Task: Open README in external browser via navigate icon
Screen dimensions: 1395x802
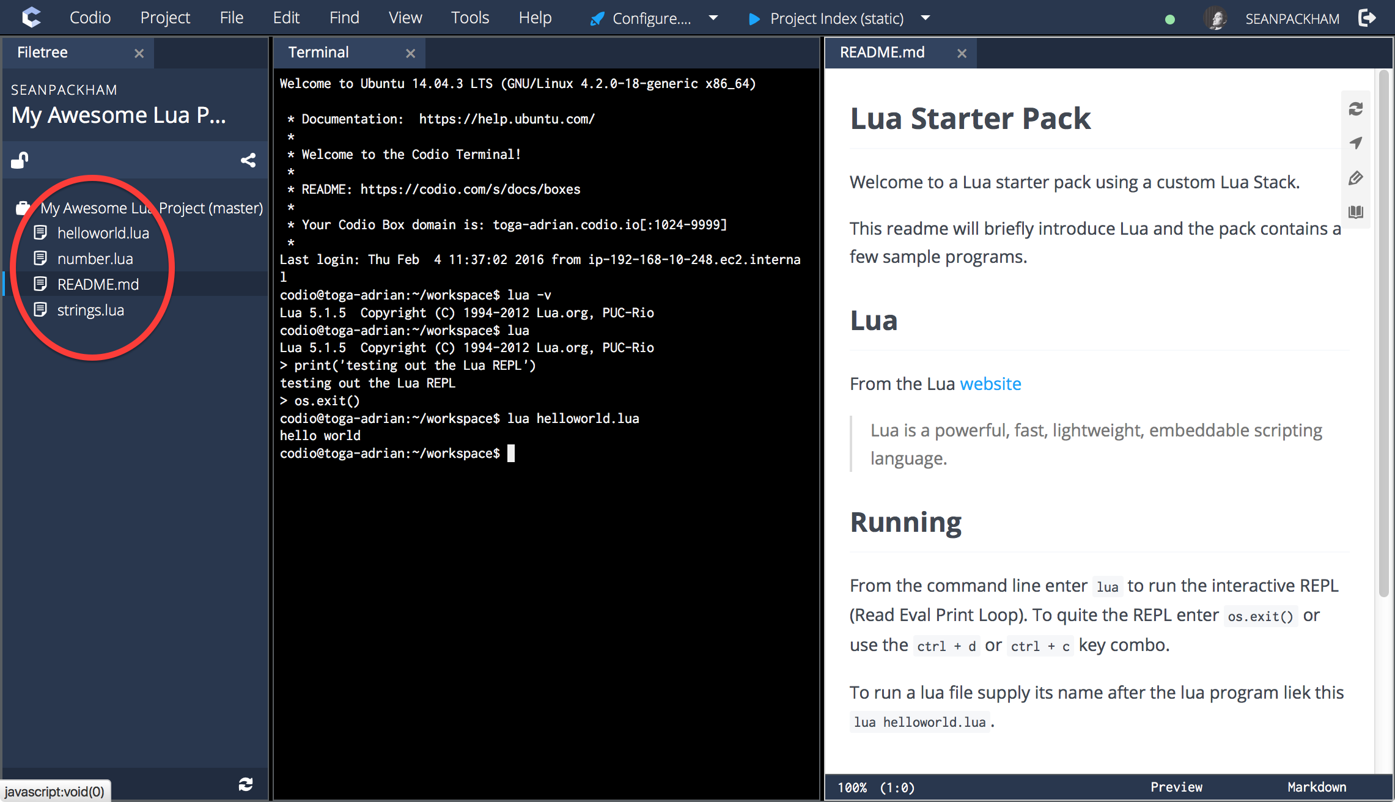Action: coord(1356,142)
